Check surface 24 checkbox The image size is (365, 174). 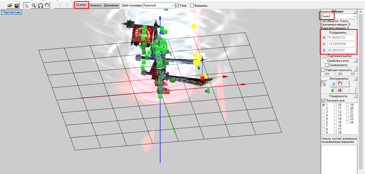click(x=348, y=122)
